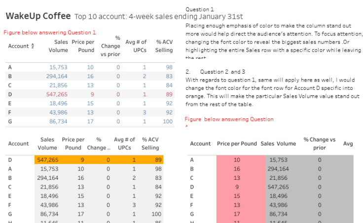Click the blue 100 value in row G
This screenshot has width=363, height=223.
point(168,121)
